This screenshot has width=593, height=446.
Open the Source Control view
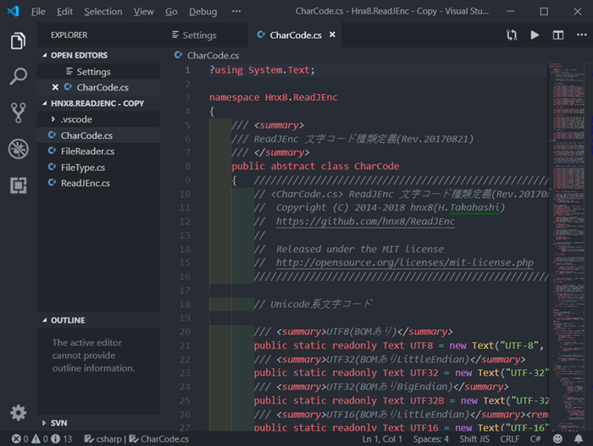[18, 113]
